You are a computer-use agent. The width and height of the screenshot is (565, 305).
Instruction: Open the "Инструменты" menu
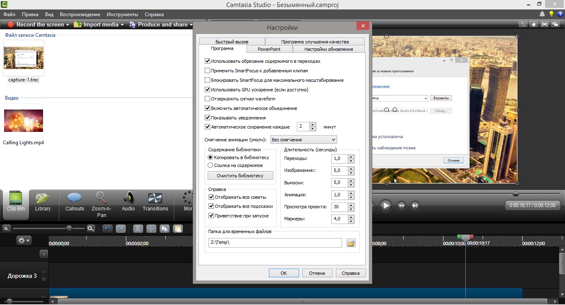tap(122, 14)
